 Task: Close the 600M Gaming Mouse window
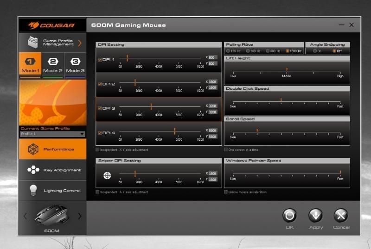click(x=352, y=25)
